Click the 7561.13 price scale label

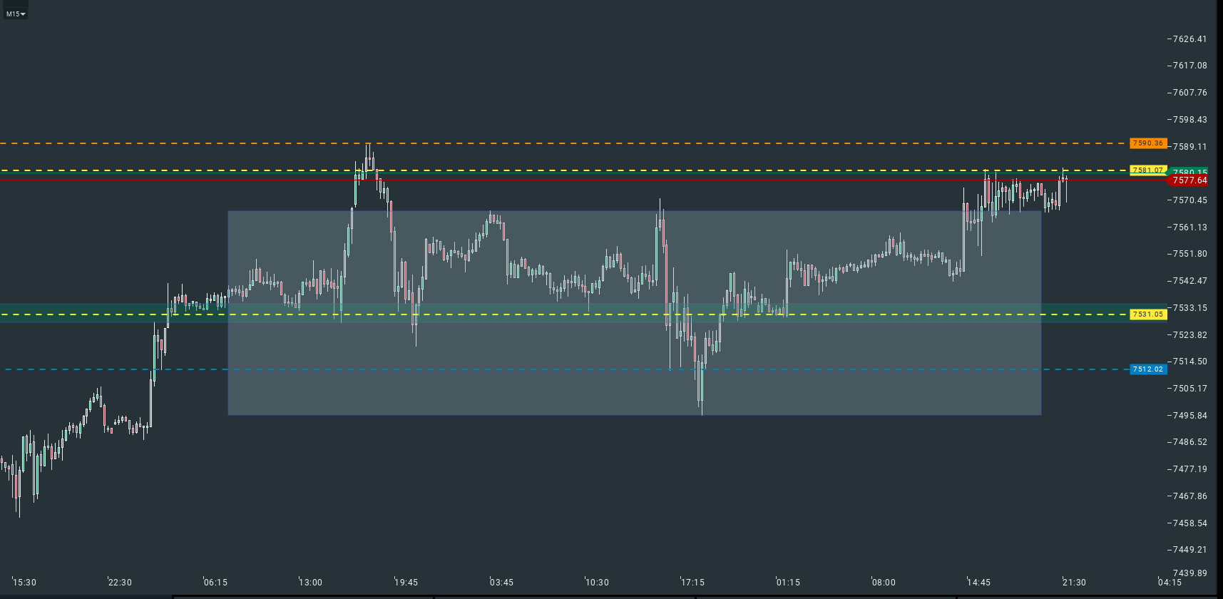(x=1189, y=227)
